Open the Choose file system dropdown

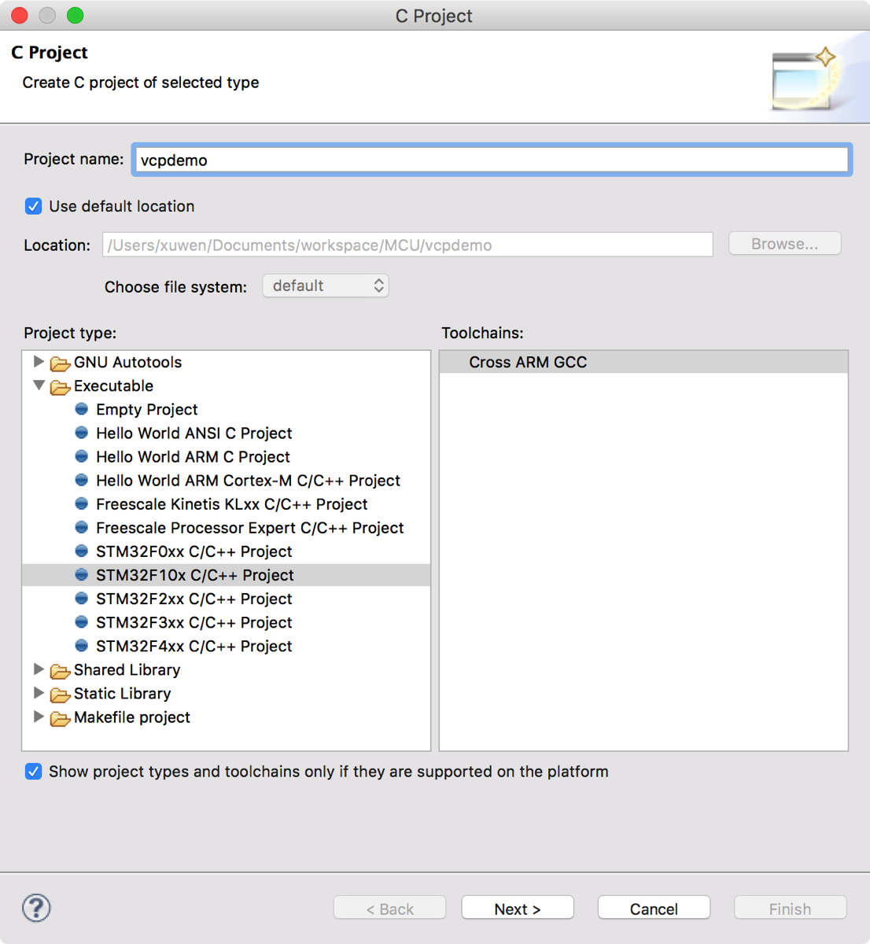point(326,286)
